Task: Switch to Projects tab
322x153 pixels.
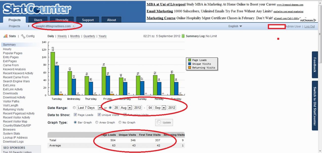Action: [x=15, y=20]
